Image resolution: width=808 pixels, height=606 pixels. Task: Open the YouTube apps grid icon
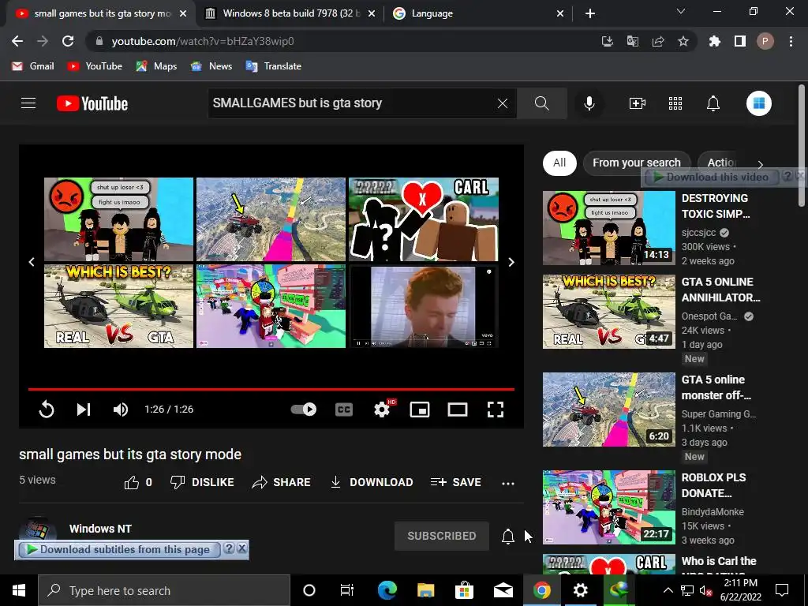point(675,103)
